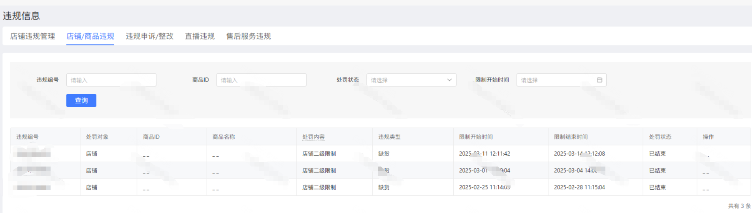Click the 限制开始时间 column header
Image resolution: width=752 pixels, height=213 pixels.
point(476,137)
